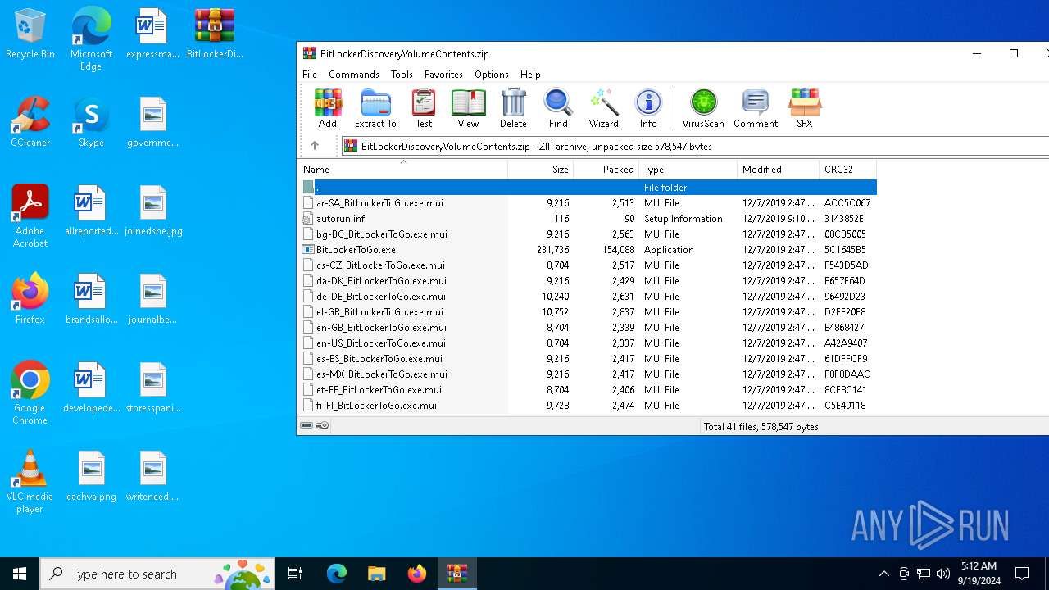1049x590 pixels.
Task: Select the expressma... Word document icon
Action: click(x=152, y=35)
